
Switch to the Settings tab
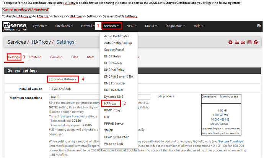pos(14,57)
